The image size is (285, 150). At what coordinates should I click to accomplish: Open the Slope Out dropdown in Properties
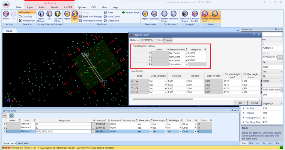click(x=281, y=104)
